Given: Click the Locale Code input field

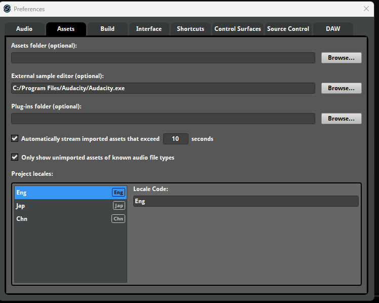Looking at the screenshot, I should click(246, 201).
